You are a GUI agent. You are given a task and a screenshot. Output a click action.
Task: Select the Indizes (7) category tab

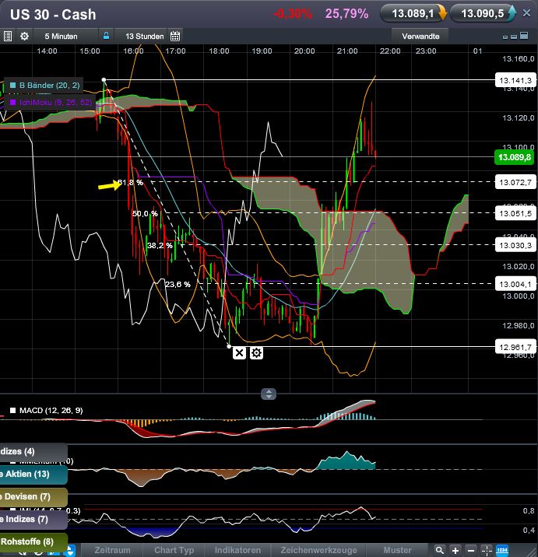tap(33, 519)
